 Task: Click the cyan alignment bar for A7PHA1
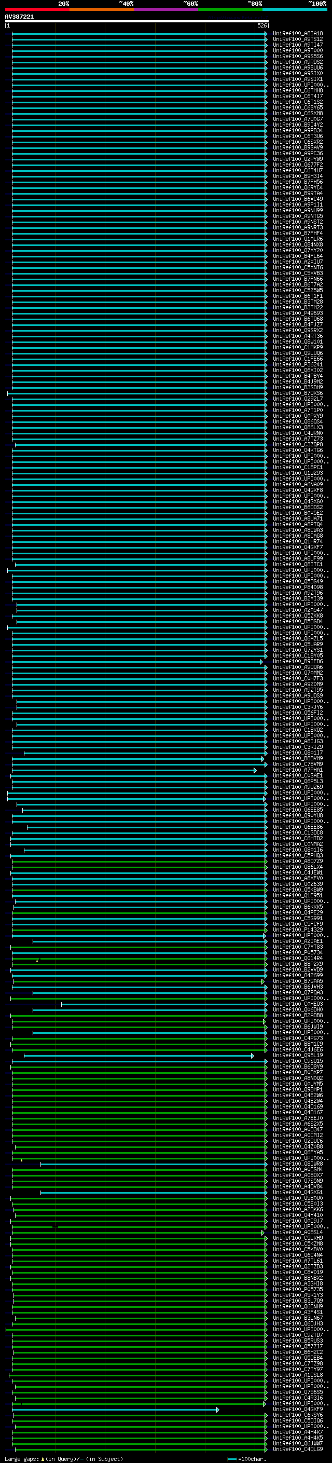coord(134,771)
